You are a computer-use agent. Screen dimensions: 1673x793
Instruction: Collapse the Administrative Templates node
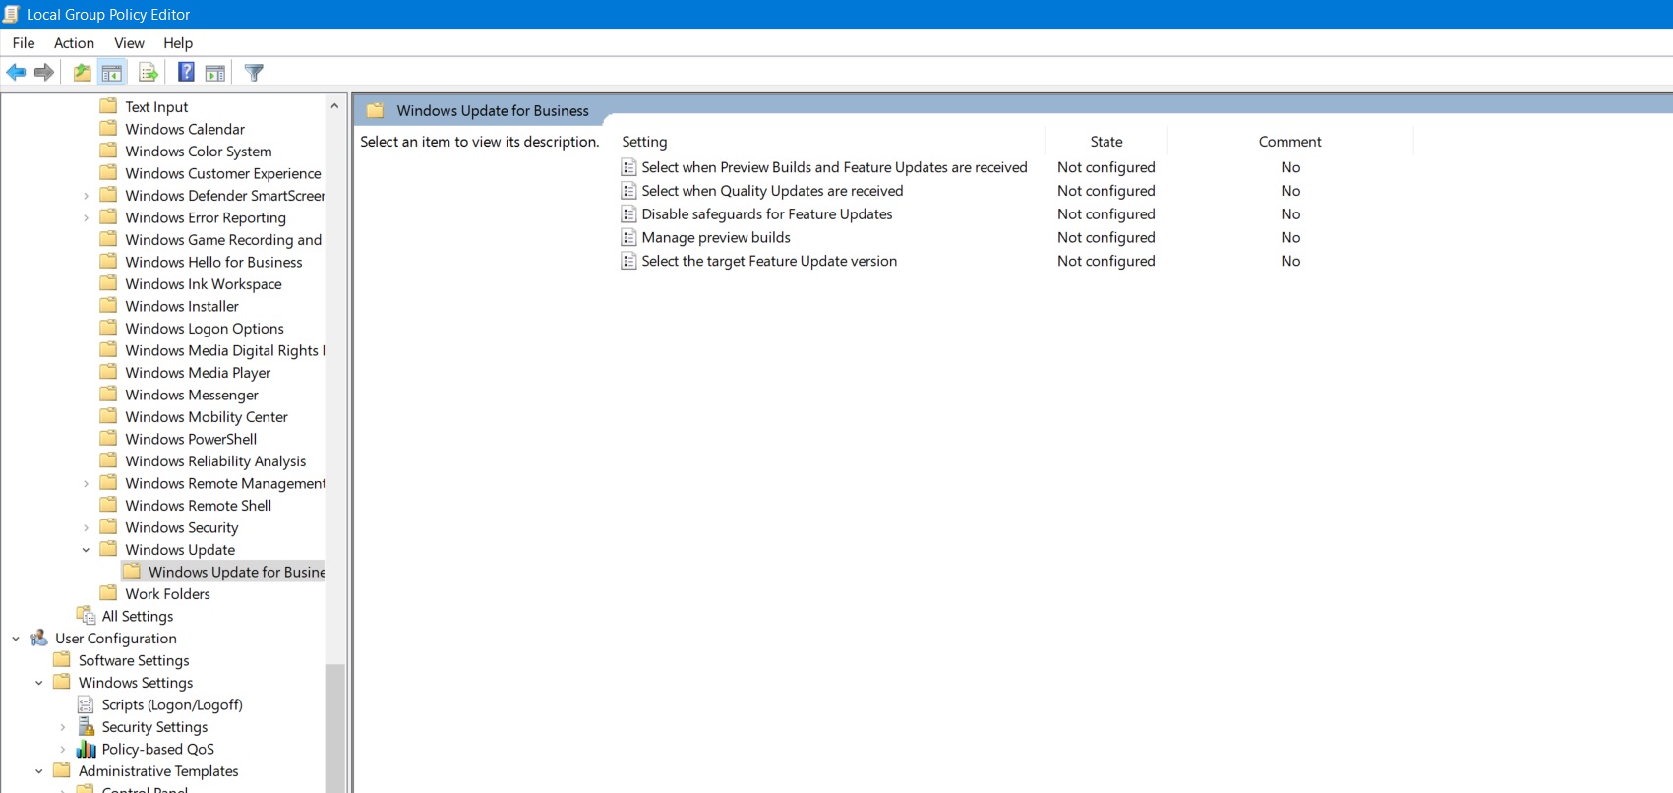(39, 771)
